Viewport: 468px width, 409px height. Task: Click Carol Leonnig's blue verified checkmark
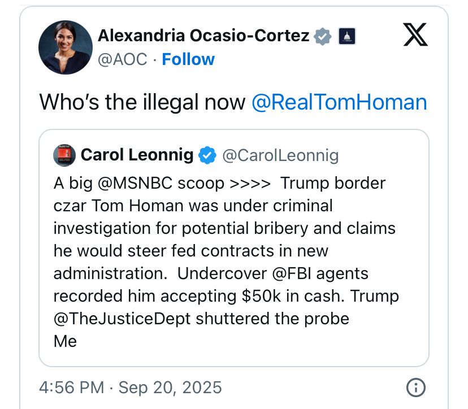(x=207, y=155)
